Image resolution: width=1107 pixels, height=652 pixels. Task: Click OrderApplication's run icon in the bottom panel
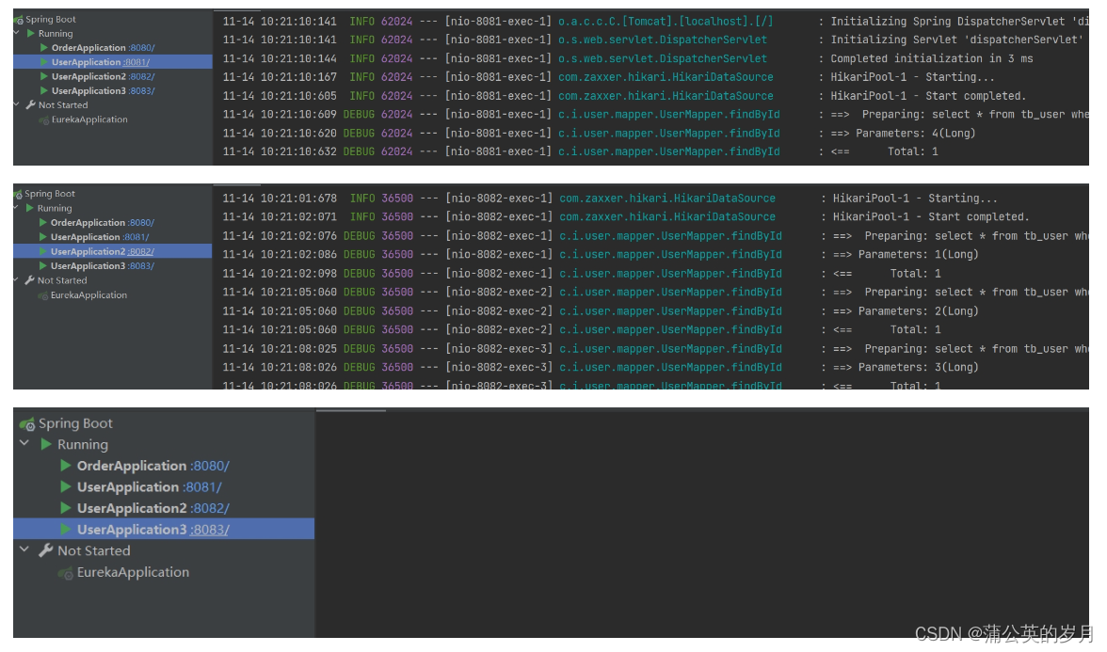pyautogui.click(x=66, y=466)
